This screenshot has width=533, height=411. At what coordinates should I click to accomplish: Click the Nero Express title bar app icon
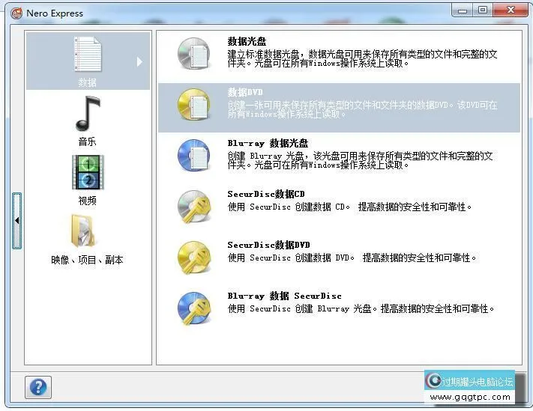[x=16, y=13]
